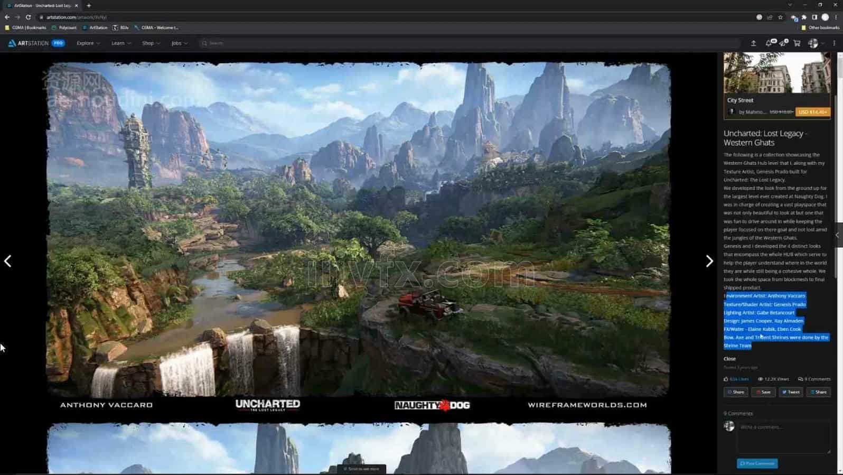The width and height of the screenshot is (843, 475).
Task: Go to next artwork arrow
Action: coord(709,261)
